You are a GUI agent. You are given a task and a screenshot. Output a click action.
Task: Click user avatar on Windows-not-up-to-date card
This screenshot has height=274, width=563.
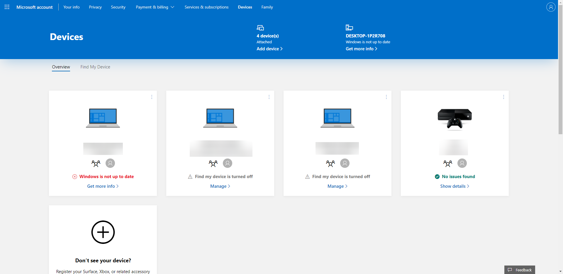(110, 163)
